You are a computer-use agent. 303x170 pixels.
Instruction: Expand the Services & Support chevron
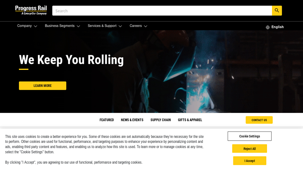coord(120,26)
